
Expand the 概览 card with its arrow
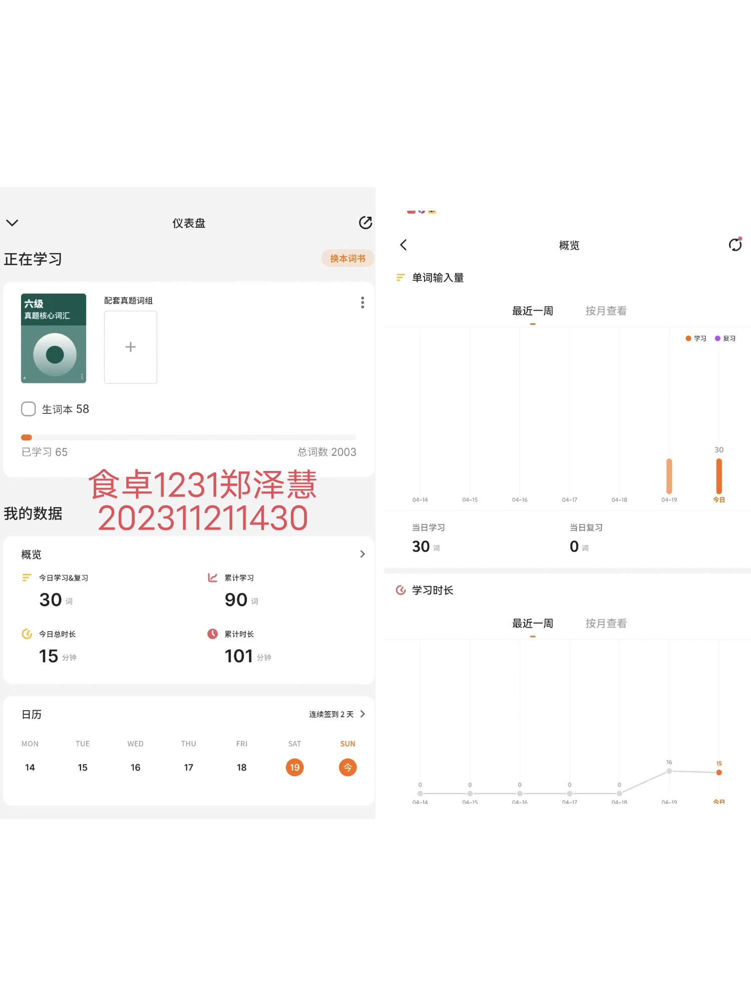click(362, 554)
